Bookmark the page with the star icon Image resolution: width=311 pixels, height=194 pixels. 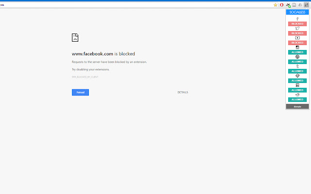pos(276,5)
